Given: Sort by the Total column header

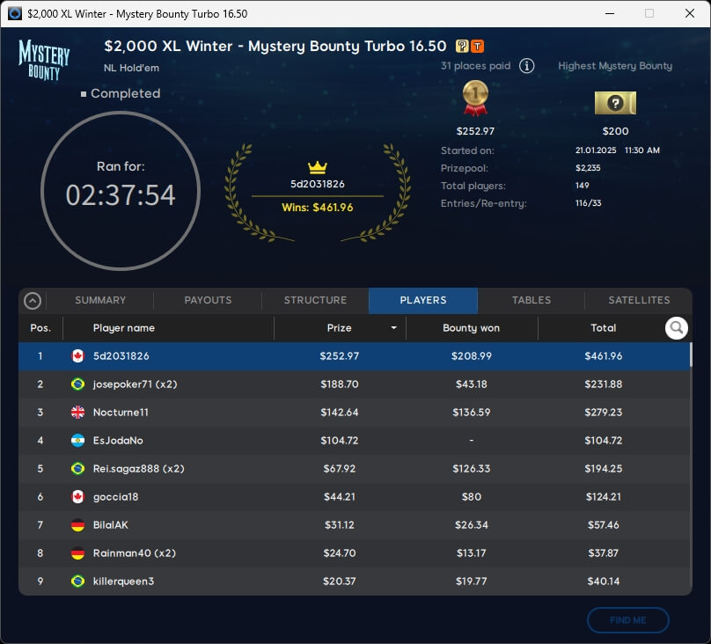Looking at the screenshot, I should [x=603, y=327].
